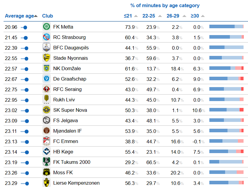The image size is (248, 187).
Task: Sort by 26-29 age column arrow
Action: (184, 16)
